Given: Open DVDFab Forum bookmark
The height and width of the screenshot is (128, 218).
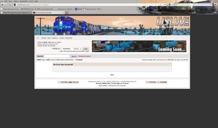Looking at the screenshot, I should tap(27, 9).
